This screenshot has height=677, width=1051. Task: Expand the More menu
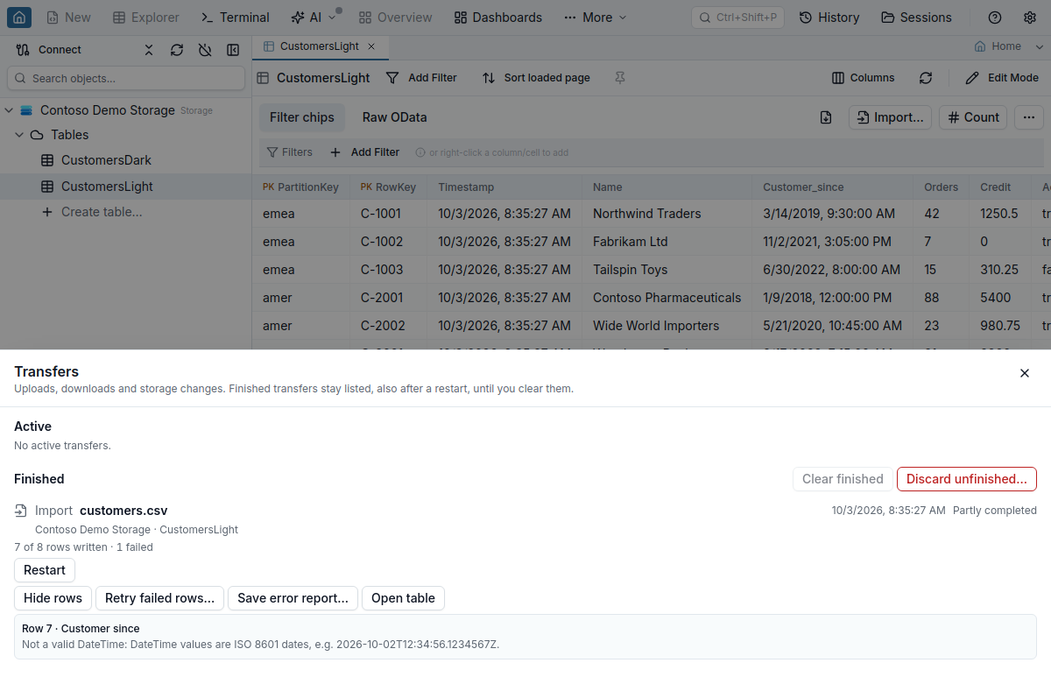[596, 18]
